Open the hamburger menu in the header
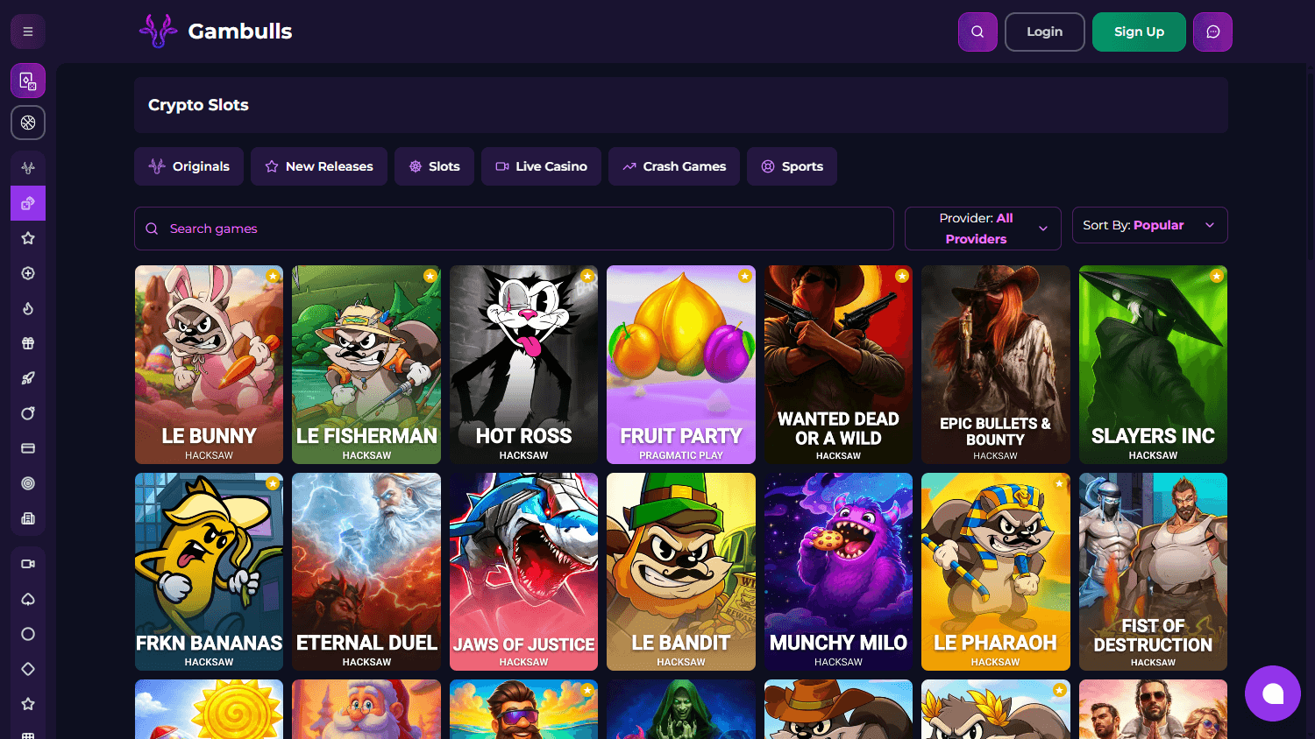Viewport: 1315px width, 739px height. (x=28, y=32)
